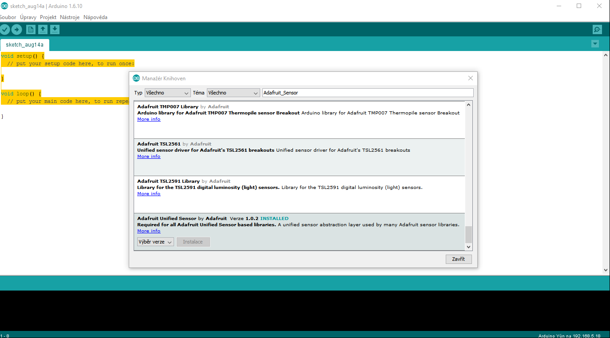Click the Upload sketch icon
The image size is (610, 338).
(x=17, y=29)
